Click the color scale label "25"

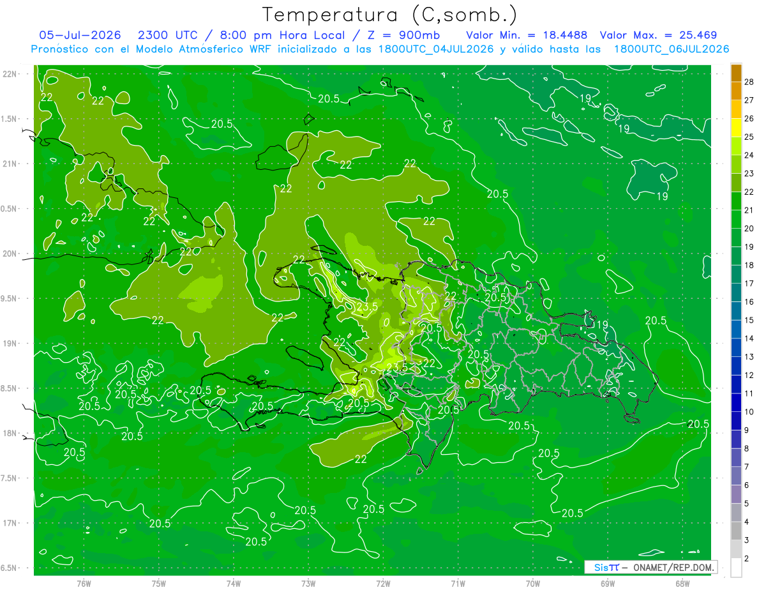749,137
